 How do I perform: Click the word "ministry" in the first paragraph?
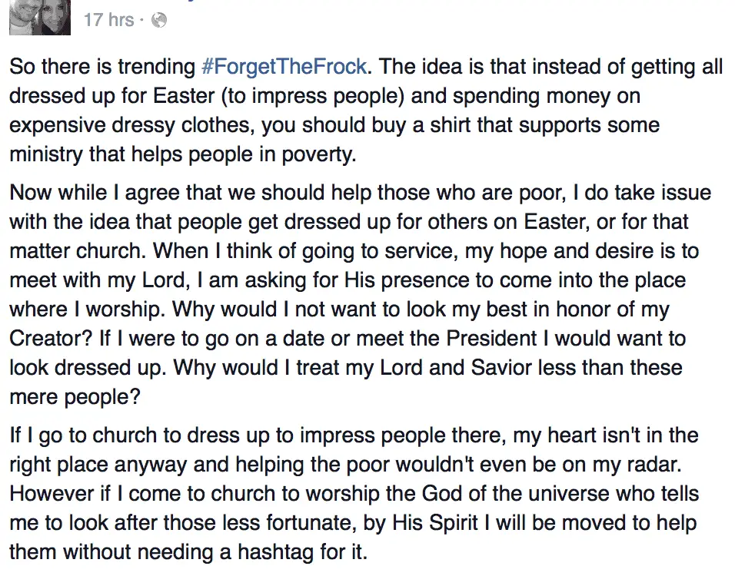pos(46,154)
